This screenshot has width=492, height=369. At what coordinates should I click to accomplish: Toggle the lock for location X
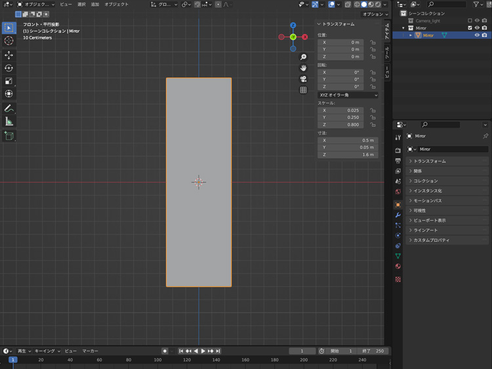tap(373, 42)
